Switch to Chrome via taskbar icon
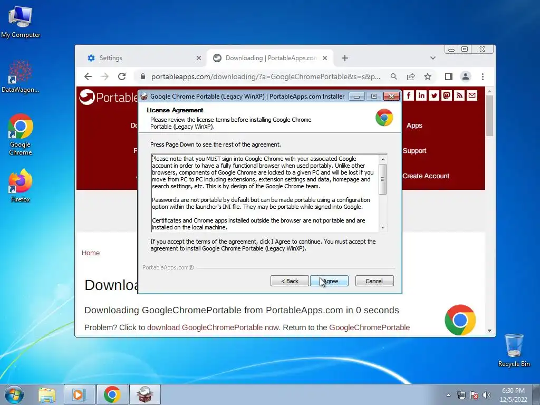 [x=112, y=394]
